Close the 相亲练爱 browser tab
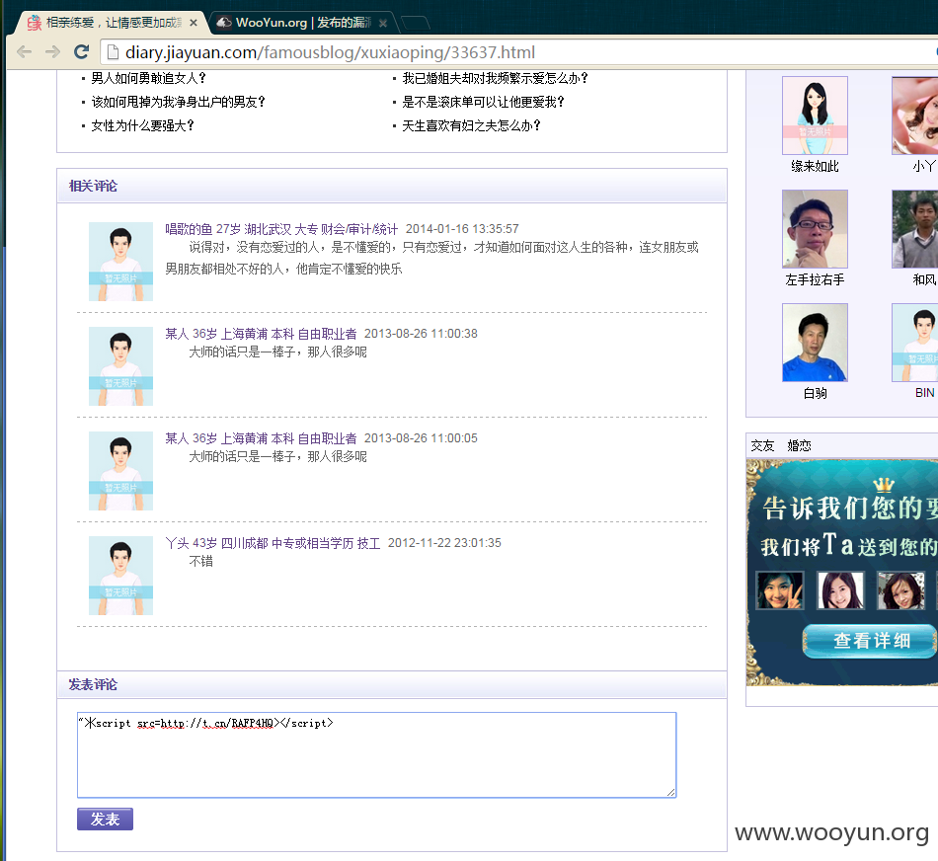This screenshot has width=938, height=861. coord(194,23)
